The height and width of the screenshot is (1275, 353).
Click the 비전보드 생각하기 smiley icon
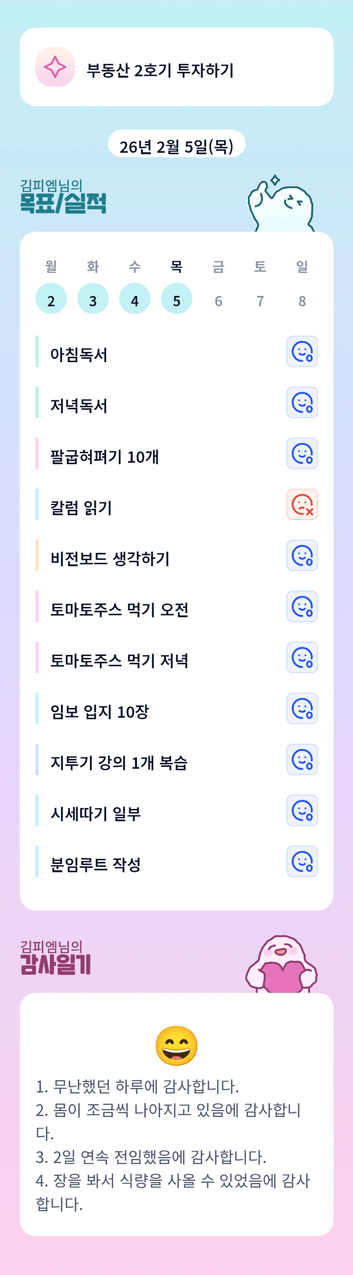pos(302,556)
